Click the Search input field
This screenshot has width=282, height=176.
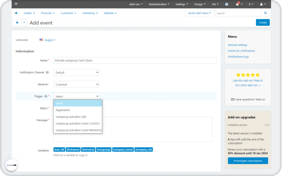tap(238, 13)
